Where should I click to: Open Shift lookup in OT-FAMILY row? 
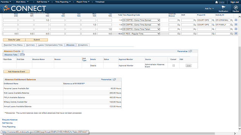click(195, 25)
